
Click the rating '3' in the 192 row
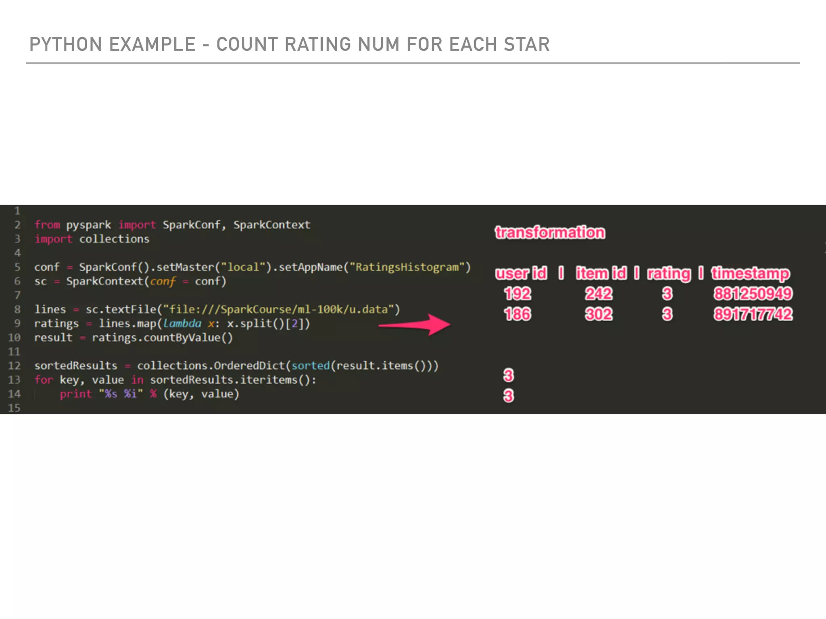pos(667,294)
